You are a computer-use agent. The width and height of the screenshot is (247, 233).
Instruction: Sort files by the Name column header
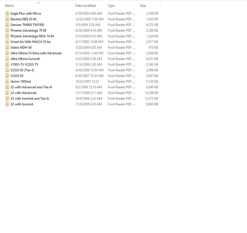(x=9, y=6)
